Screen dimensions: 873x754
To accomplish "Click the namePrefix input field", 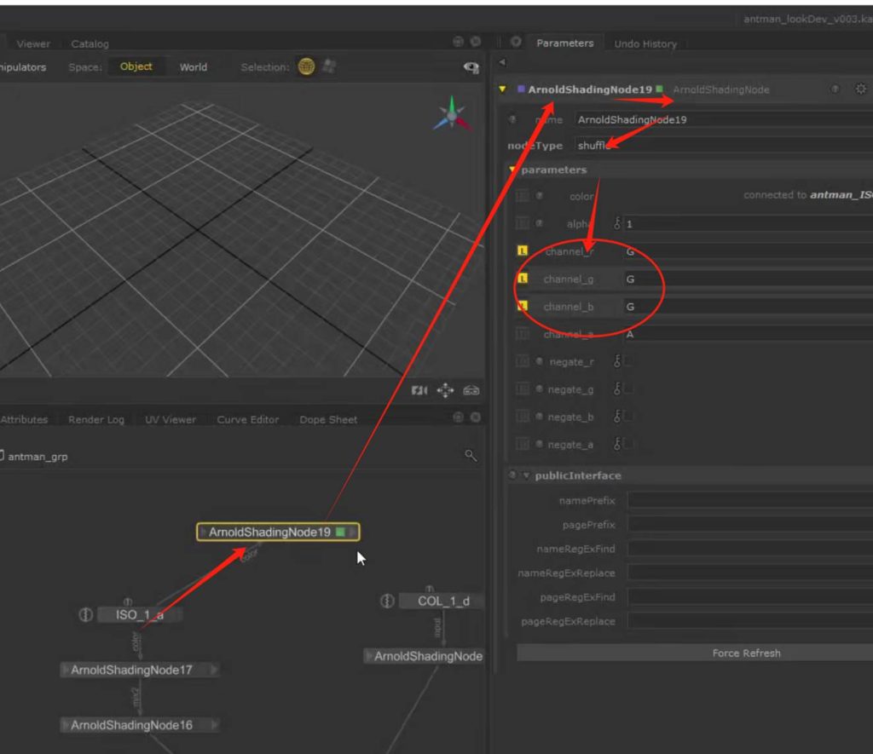I will [x=749, y=500].
